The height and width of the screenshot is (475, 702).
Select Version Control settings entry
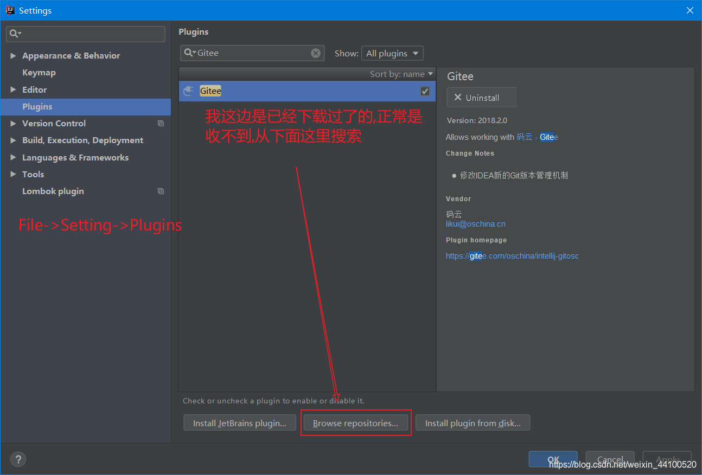tap(54, 124)
